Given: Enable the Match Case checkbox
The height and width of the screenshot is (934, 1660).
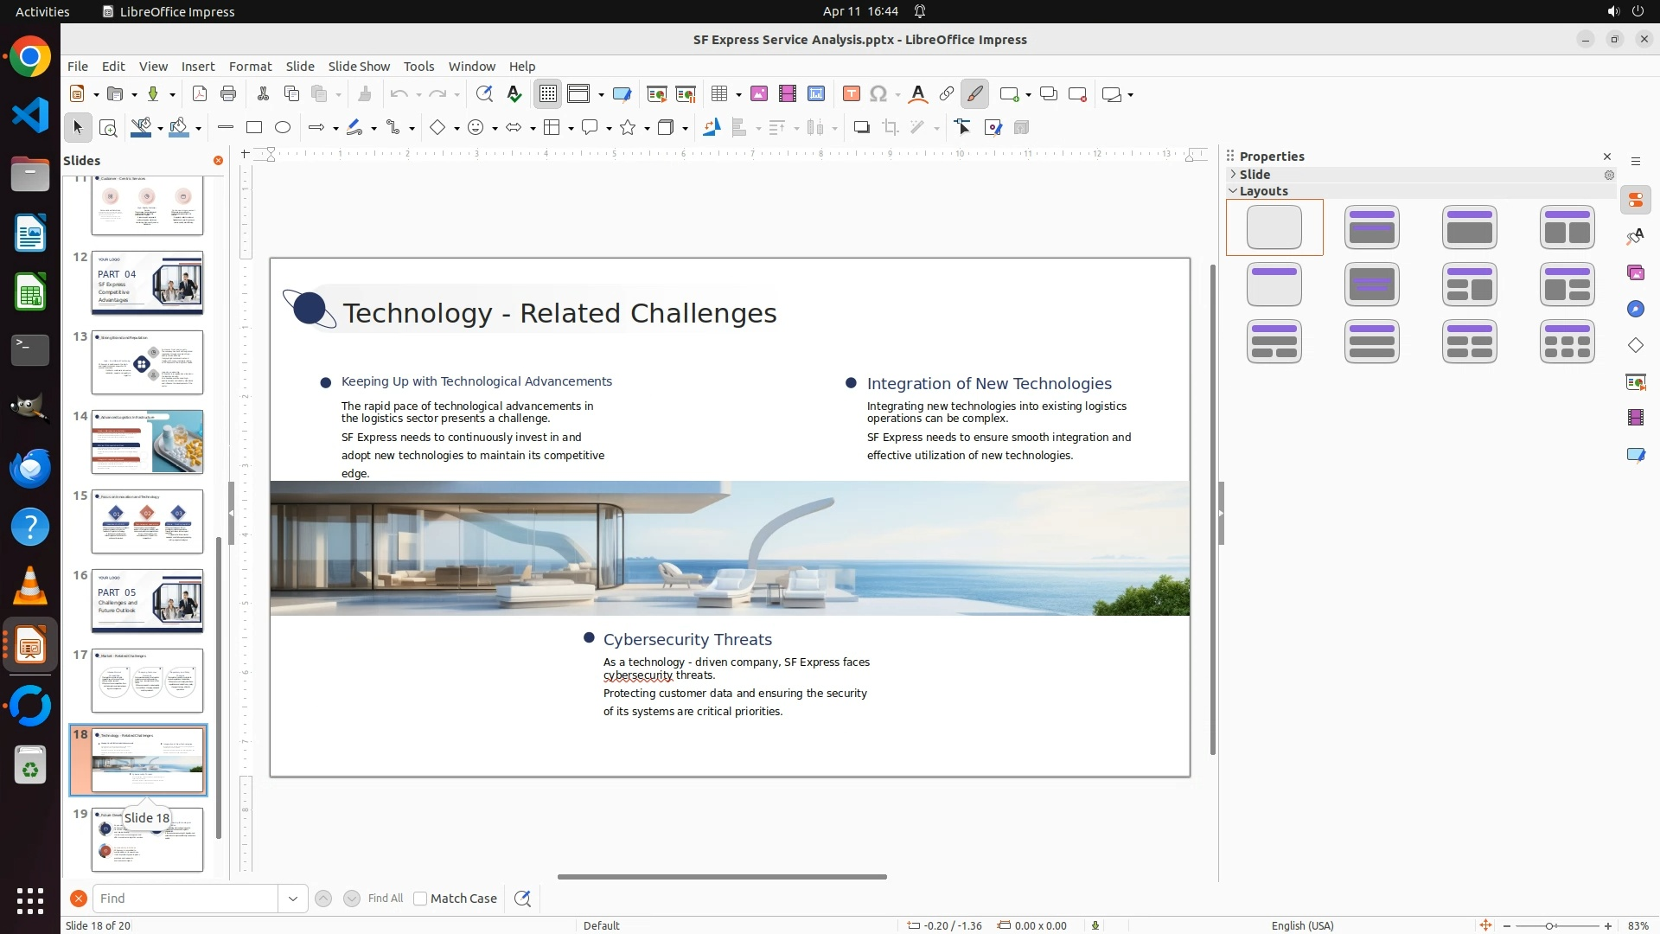Looking at the screenshot, I should point(420,899).
